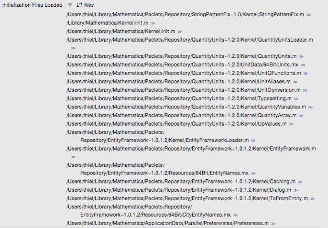Screen dimensions: 328x228
Task: Select the ToFromEntity.m file path
Action: point(187,198)
